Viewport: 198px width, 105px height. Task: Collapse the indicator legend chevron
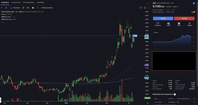pos(3,22)
